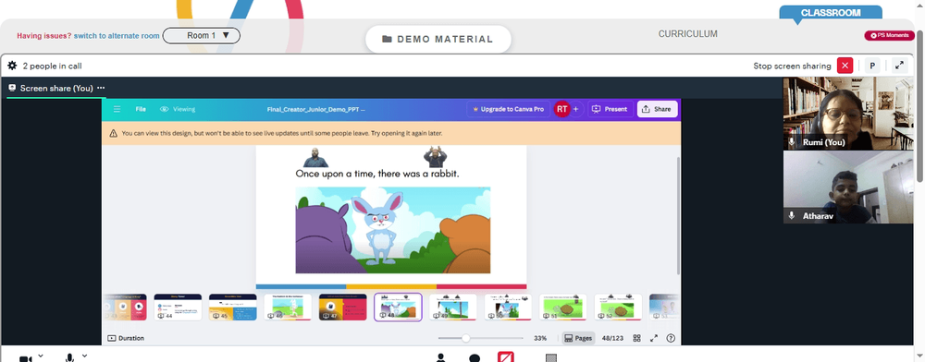
Task: Open call settings gear icon
Action: (12, 66)
